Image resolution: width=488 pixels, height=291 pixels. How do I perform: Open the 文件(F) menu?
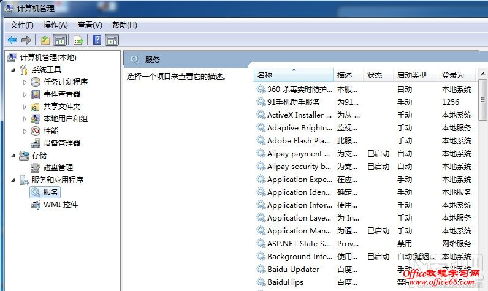[22, 25]
